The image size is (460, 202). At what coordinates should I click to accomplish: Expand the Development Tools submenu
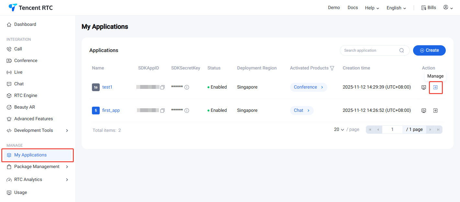pos(67,131)
